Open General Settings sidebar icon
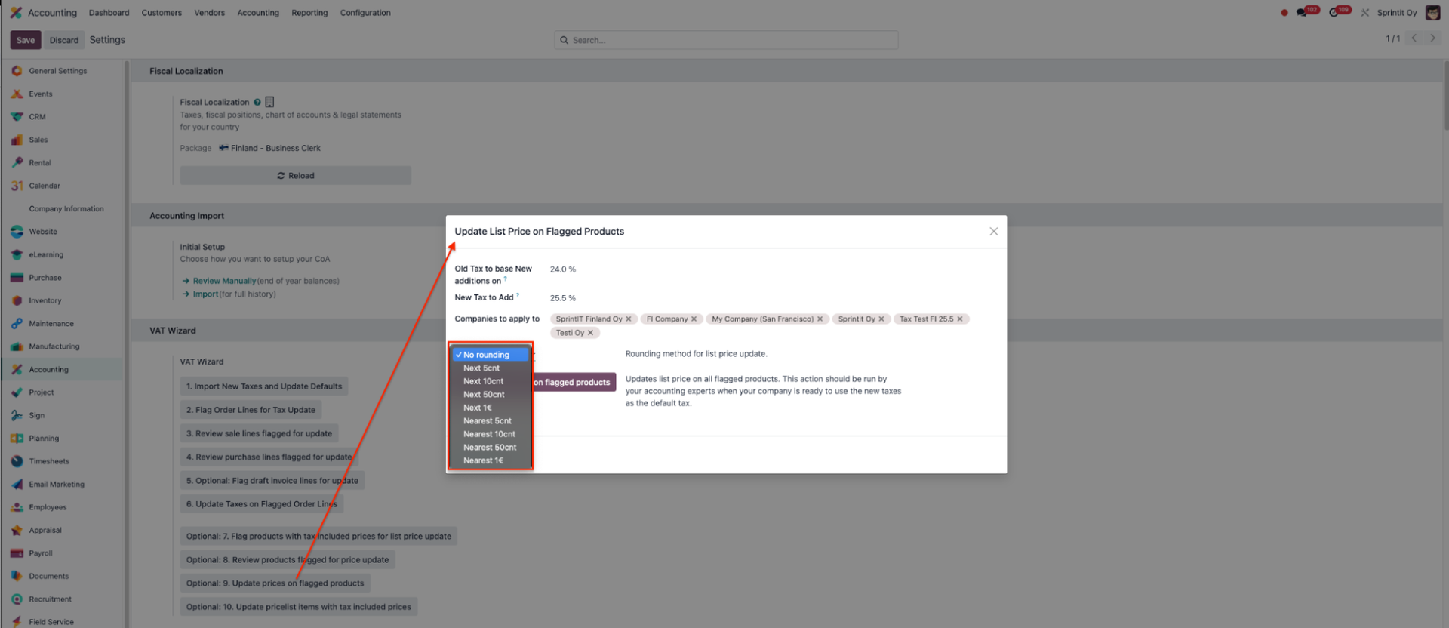 pos(17,71)
